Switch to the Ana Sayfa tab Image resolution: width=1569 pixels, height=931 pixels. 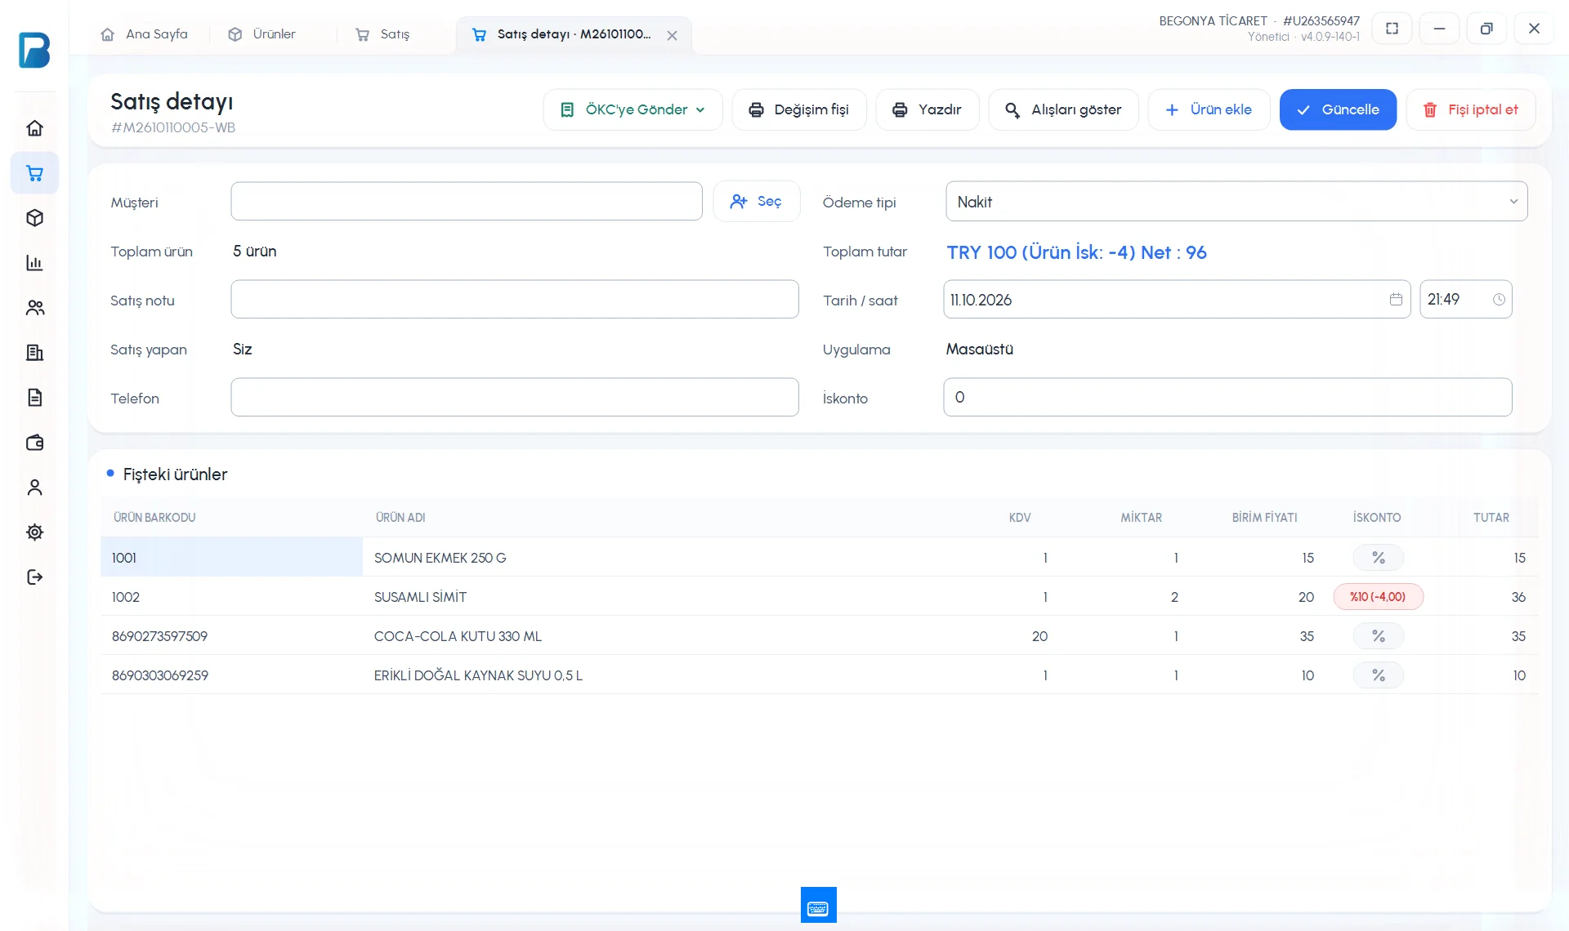145,34
